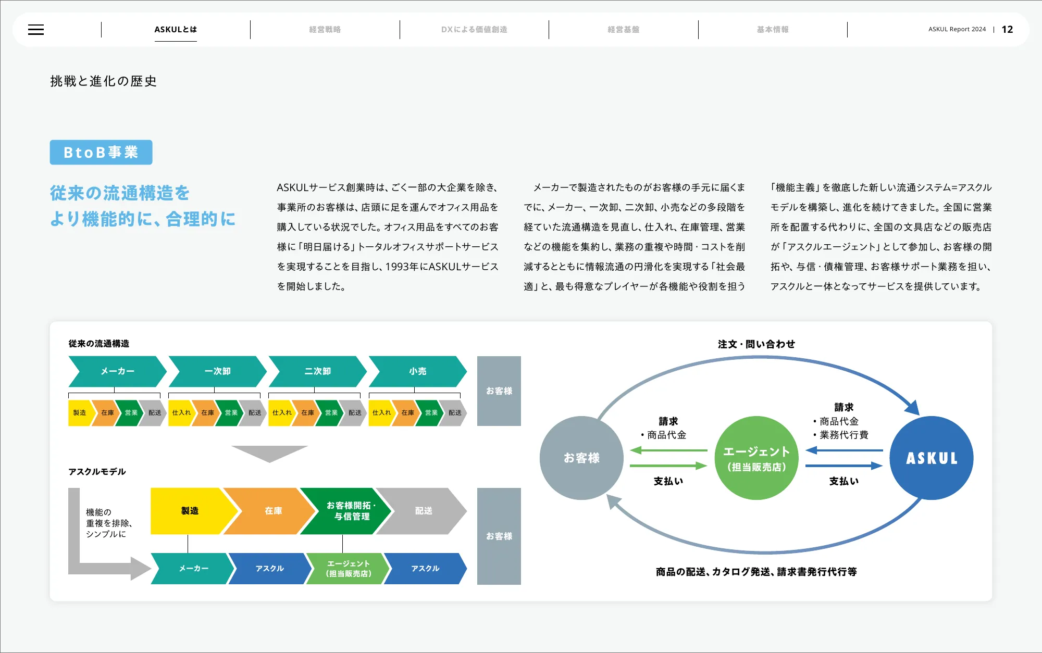The width and height of the screenshot is (1042, 653).
Task: Click the ASKUL Report 2024 text
Action: [x=957, y=30]
